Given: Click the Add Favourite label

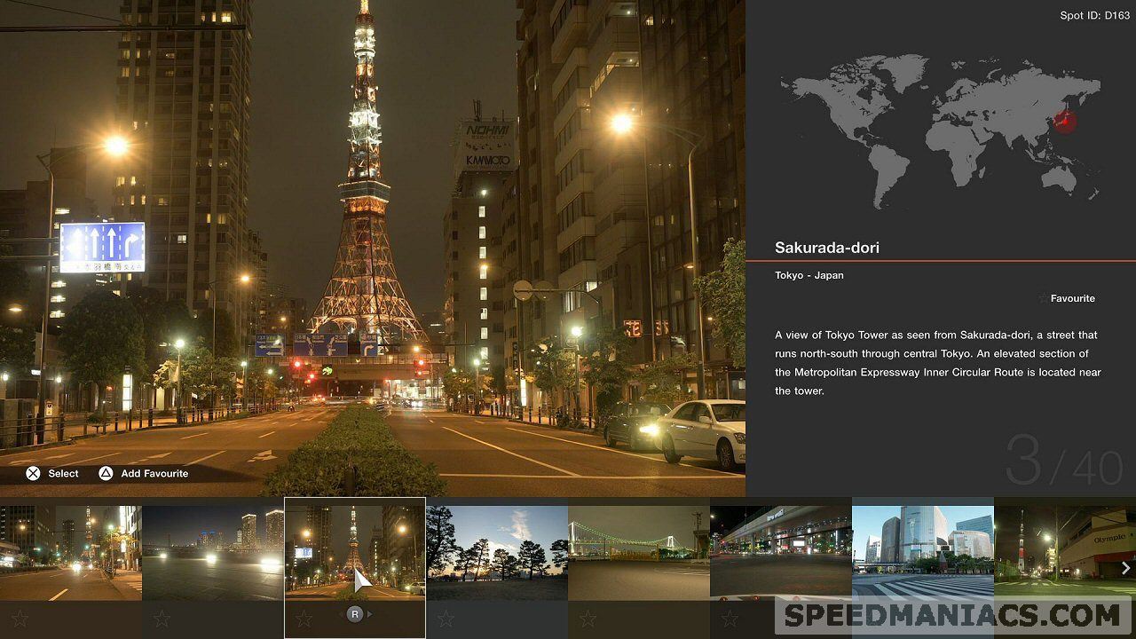Looking at the screenshot, I should [x=154, y=473].
